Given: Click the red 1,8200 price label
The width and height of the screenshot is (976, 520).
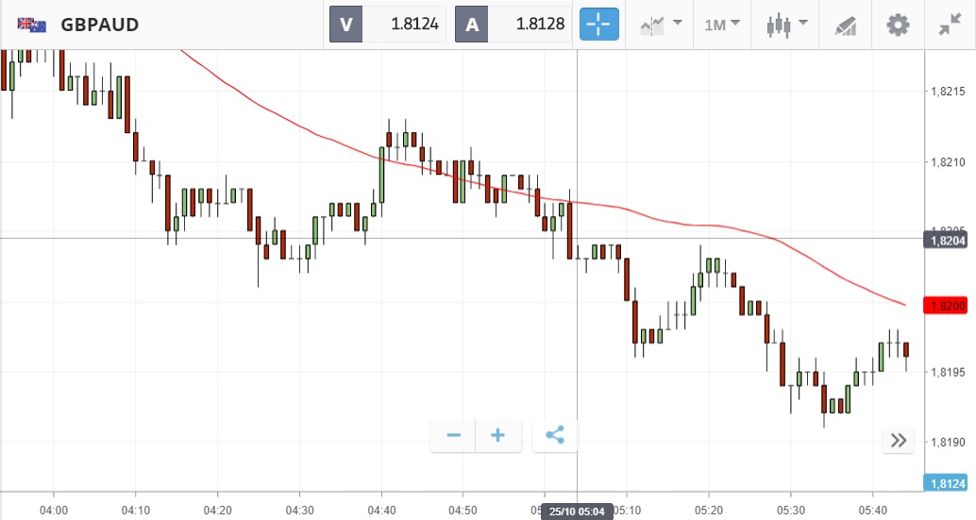Looking at the screenshot, I should click(947, 306).
